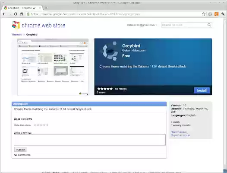This screenshot has height=173, width=227.
Task: Expand the account email dropdown
Action: coord(142,25)
